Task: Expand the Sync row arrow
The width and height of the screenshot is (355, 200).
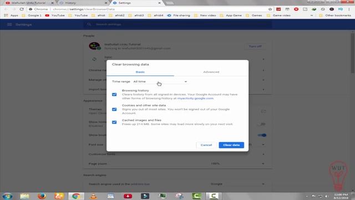Action: [263, 59]
